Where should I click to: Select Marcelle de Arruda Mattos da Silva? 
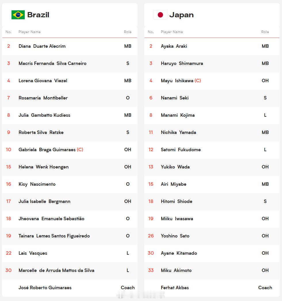56,271
